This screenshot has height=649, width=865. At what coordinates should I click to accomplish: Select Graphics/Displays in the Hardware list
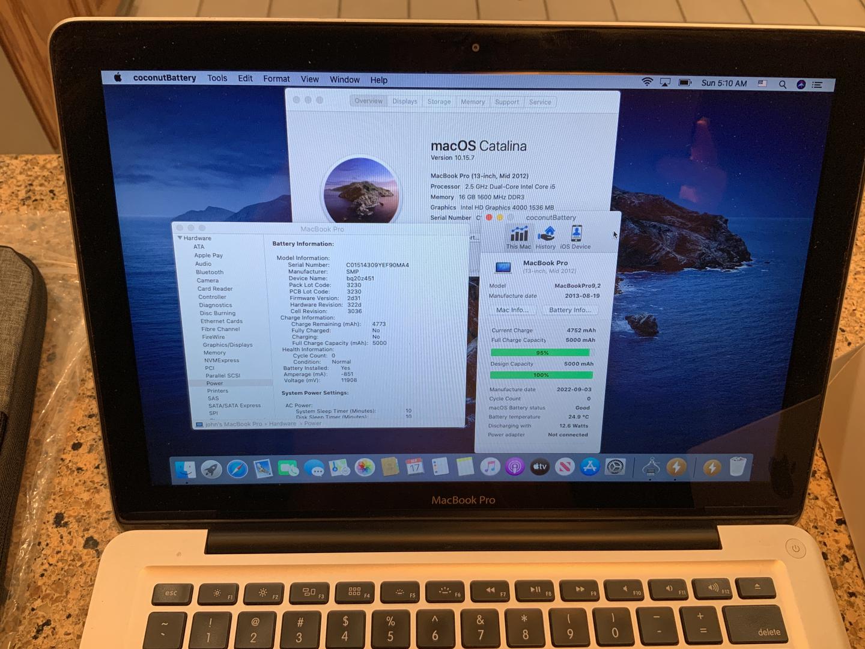coord(228,345)
